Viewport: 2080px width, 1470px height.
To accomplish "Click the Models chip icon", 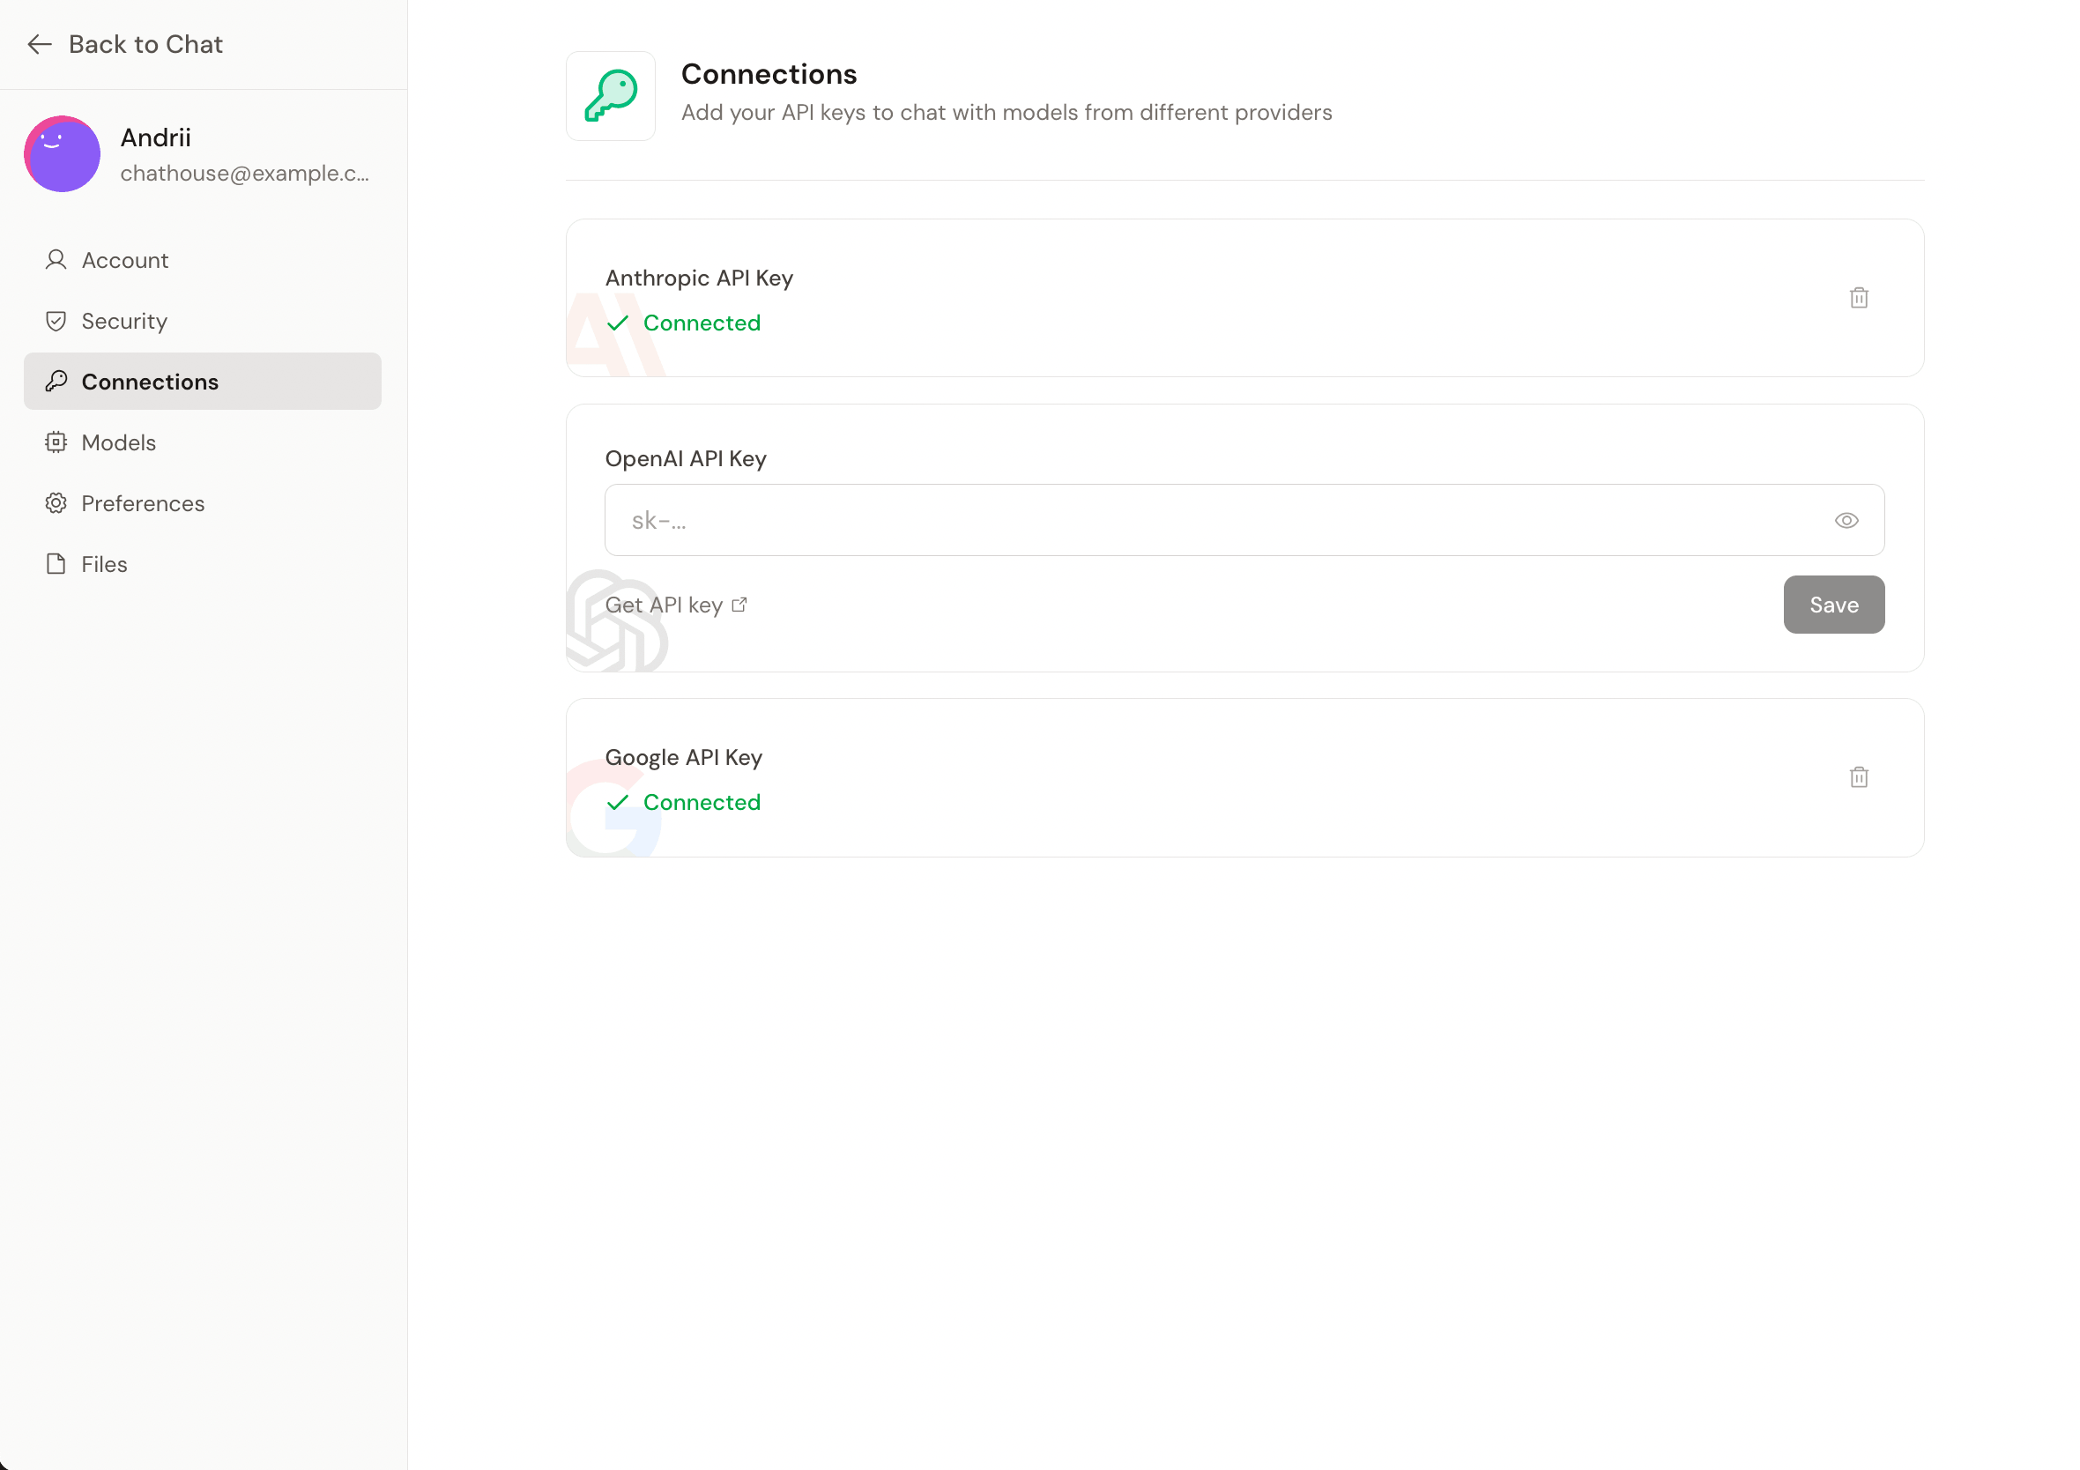I will [56, 443].
